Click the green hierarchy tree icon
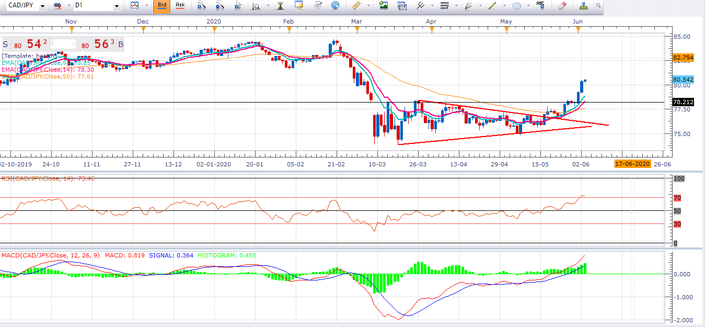The image size is (705, 327). [x=584, y=6]
